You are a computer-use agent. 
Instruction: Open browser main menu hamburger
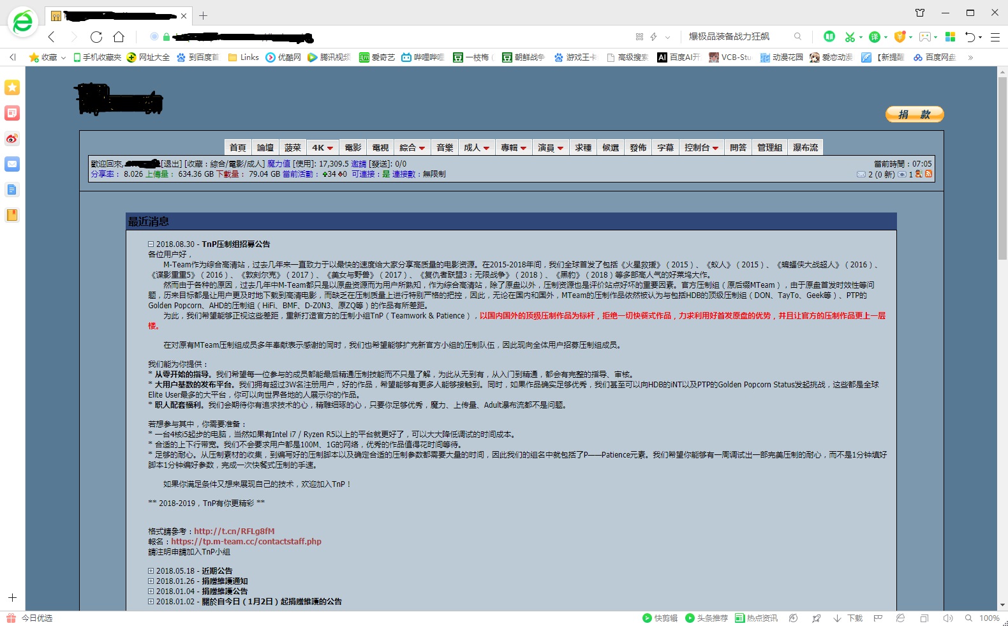coord(995,37)
